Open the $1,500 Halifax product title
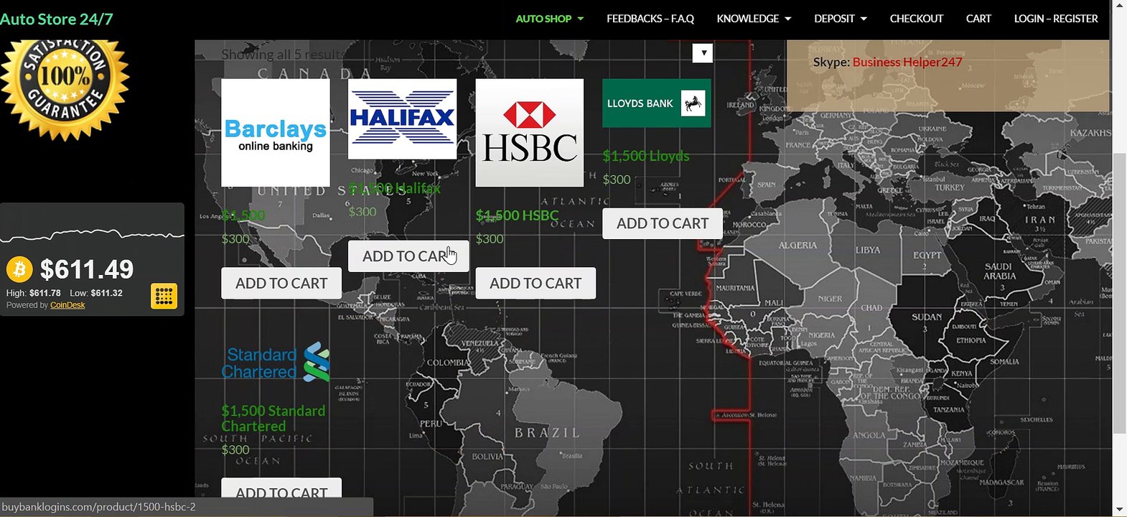Image resolution: width=1127 pixels, height=517 pixels. point(395,188)
